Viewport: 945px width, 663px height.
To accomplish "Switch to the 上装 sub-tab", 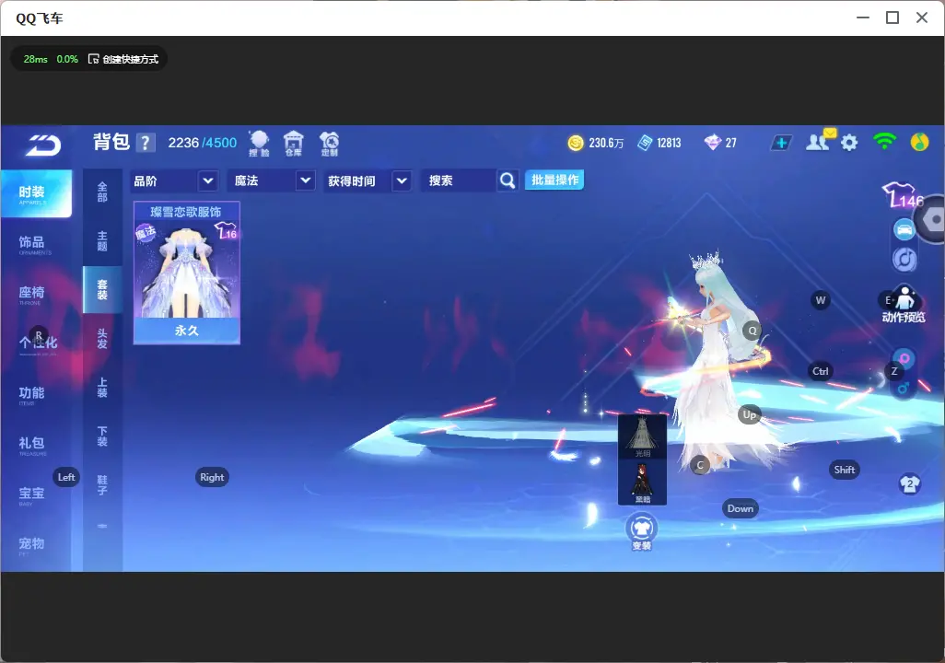I will pyautogui.click(x=102, y=388).
